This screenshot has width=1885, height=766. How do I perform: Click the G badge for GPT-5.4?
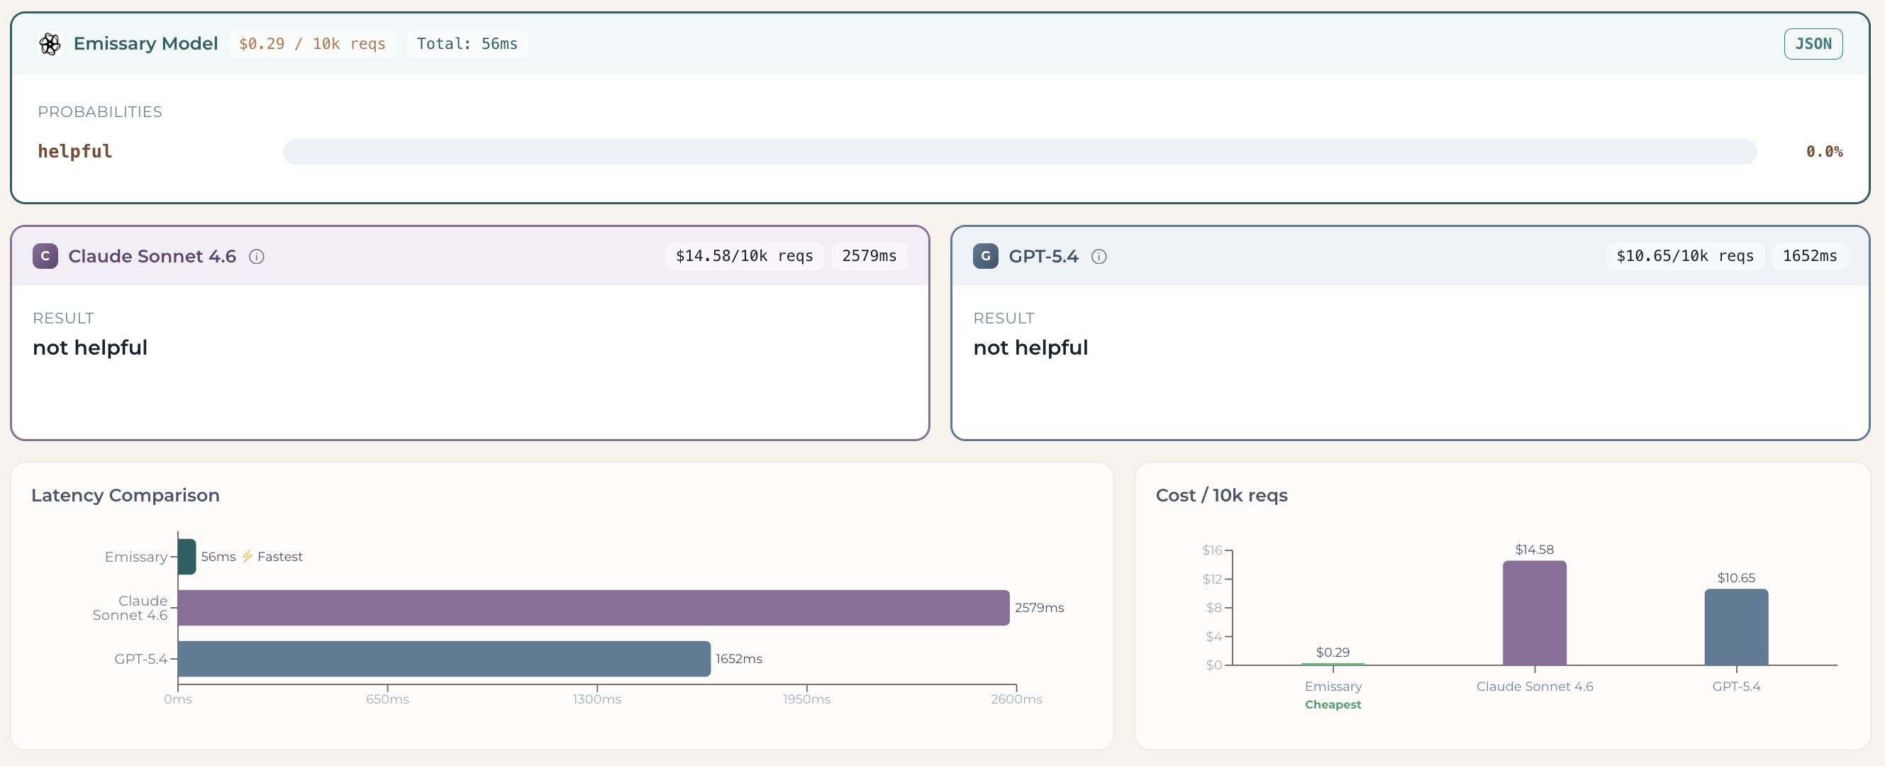pos(986,256)
